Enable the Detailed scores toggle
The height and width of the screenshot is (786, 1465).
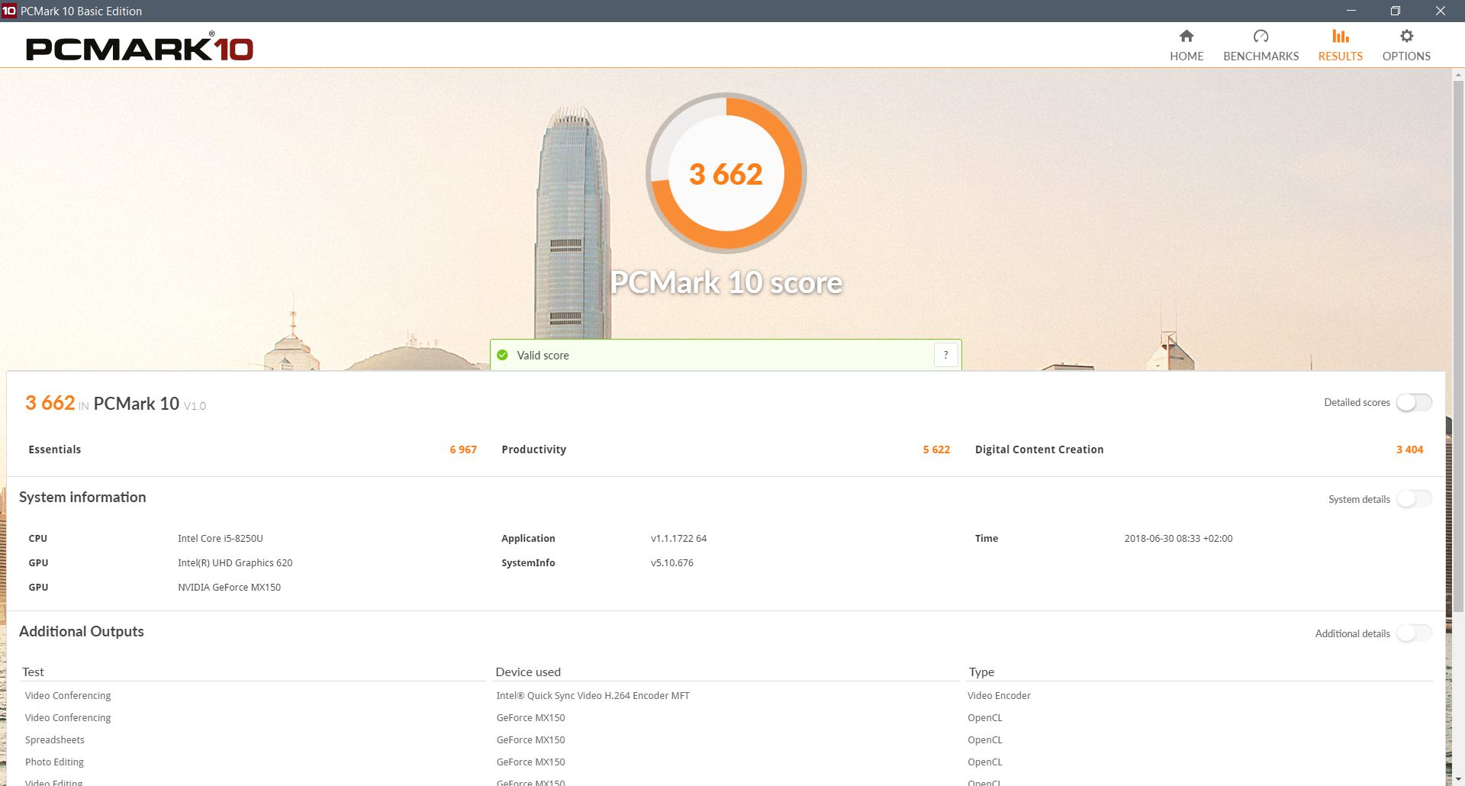1414,403
